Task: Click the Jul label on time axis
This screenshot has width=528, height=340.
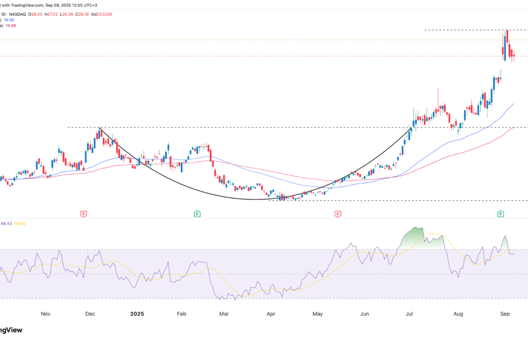Action: [410, 314]
